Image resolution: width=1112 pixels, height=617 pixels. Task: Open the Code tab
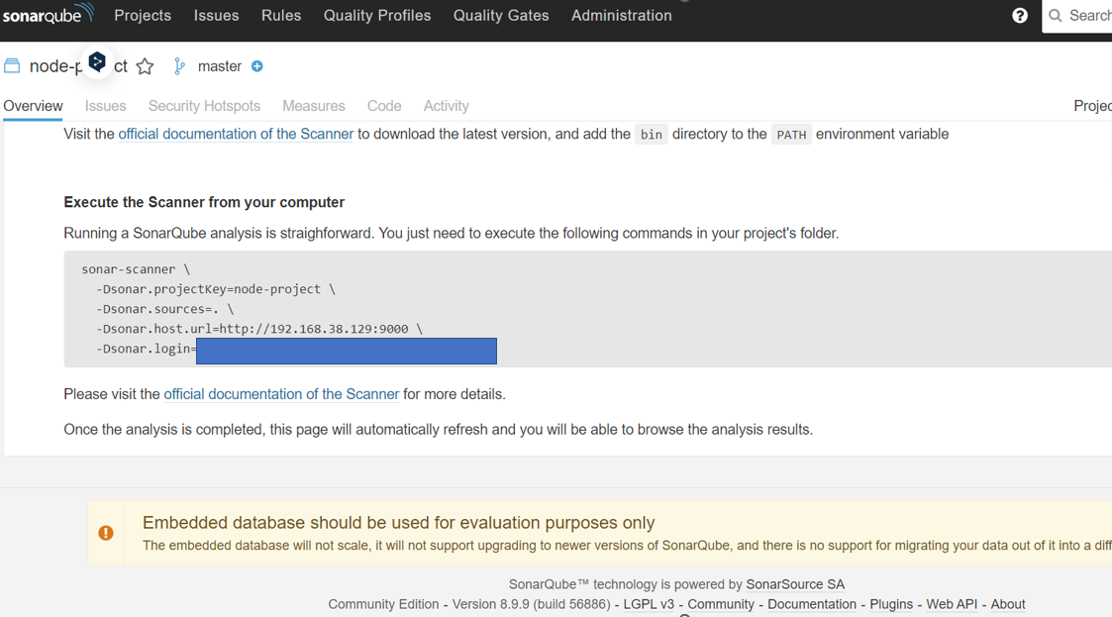tap(384, 106)
